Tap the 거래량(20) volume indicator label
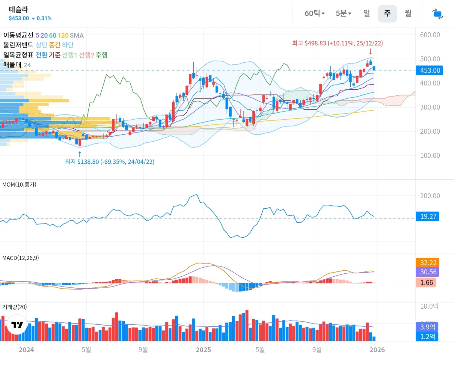454x379 pixels. coord(15,307)
